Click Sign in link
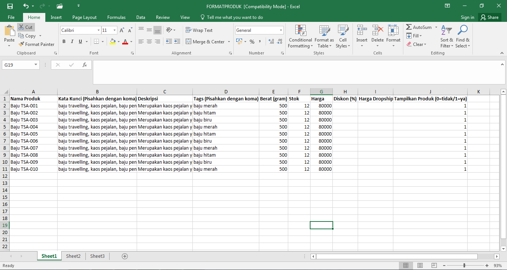 point(467,17)
